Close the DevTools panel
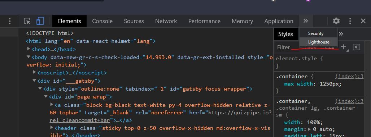The height and width of the screenshot is (137, 371). [363, 21]
